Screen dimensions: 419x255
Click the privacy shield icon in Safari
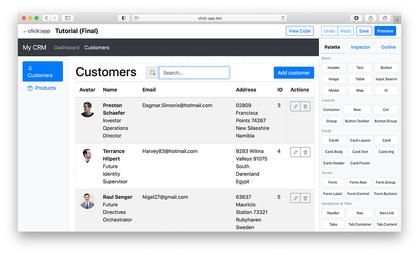[x=123, y=18]
